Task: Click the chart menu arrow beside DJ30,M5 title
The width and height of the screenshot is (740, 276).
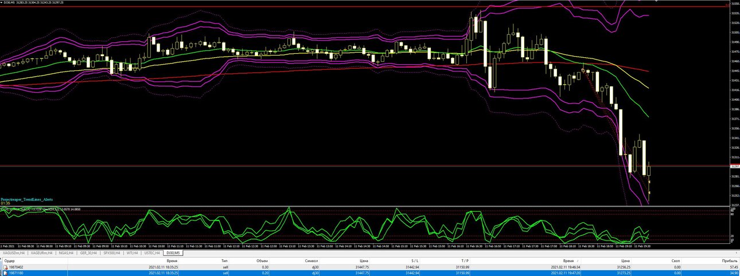Action: pyautogui.click(x=2, y=2)
